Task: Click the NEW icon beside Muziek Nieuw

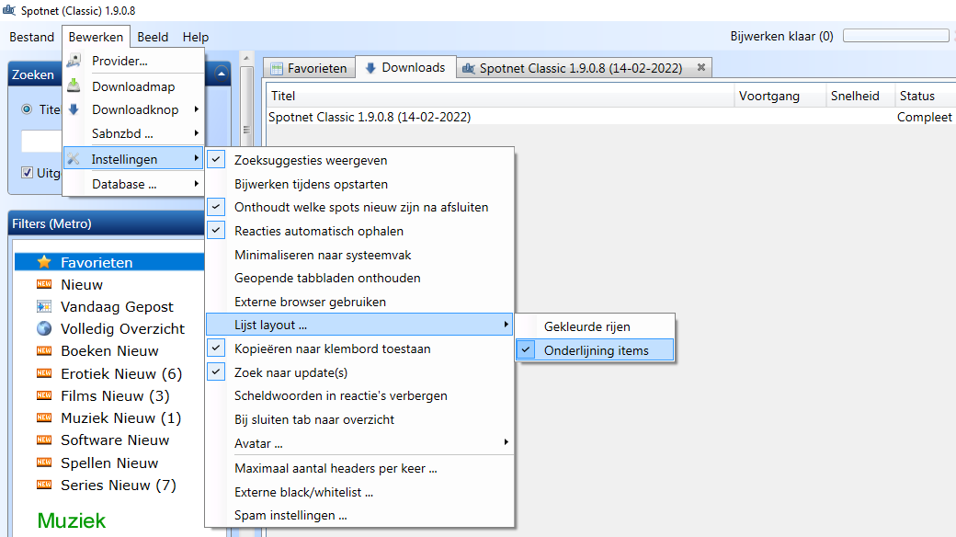Action: tap(44, 418)
